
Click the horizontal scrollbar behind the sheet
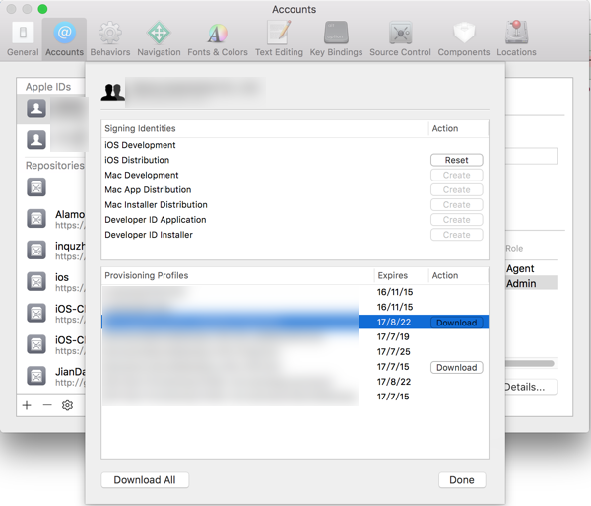coord(530,363)
